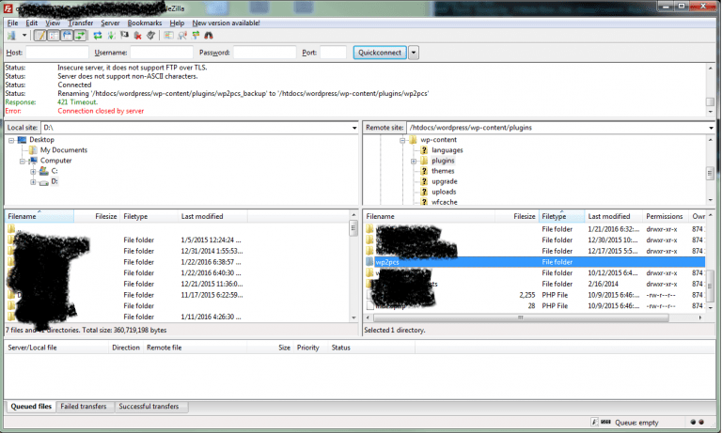722x433 pixels.
Task: Click the binoculars search remote files icon
Action: pyautogui.click(x=209, y=36)
